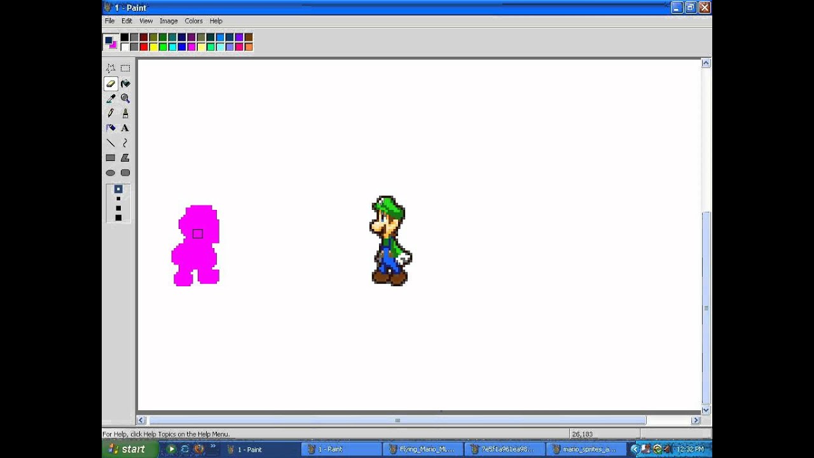Screen dimensions: 814x458
Task: Open the File menu
Action: 109,21
